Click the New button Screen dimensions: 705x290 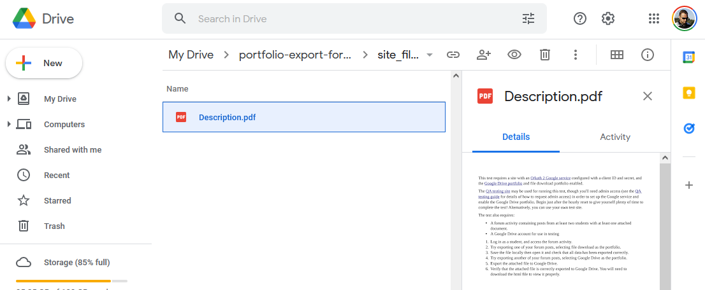(x=44, y=64)
